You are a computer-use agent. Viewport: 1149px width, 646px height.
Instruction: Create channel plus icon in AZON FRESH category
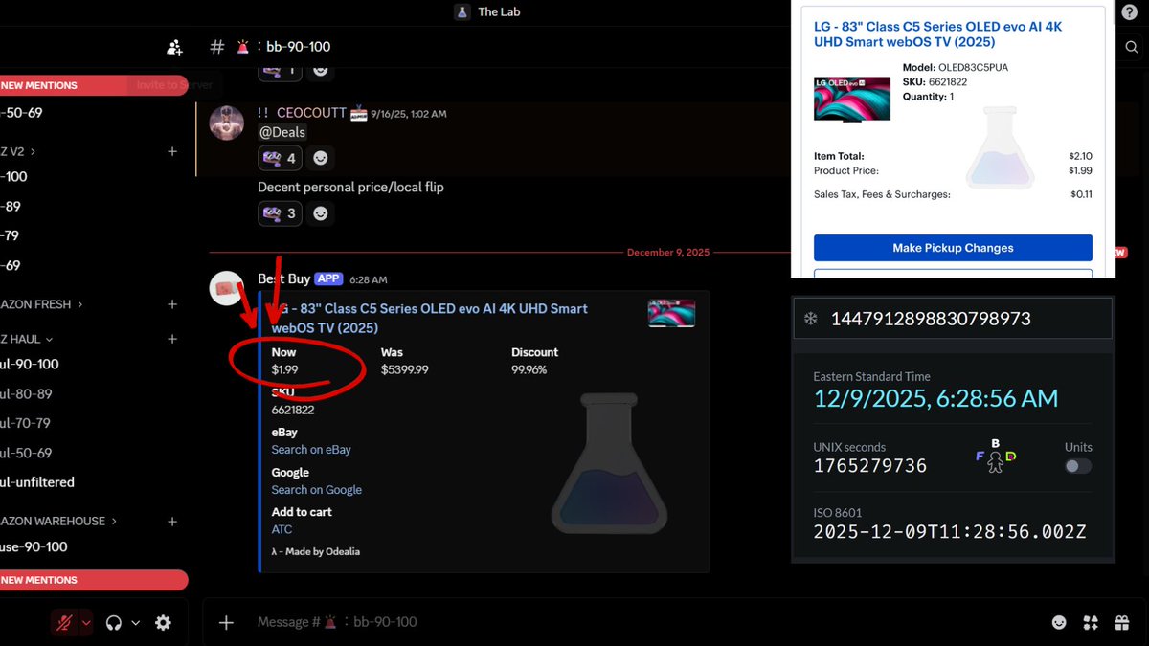click(x=172, y=304)
